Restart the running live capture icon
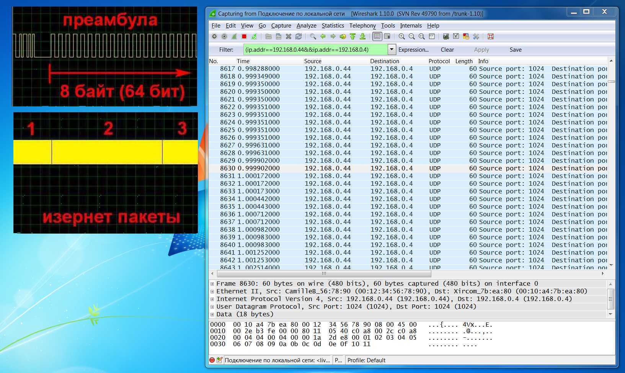The image size is (625, 373). click(x=254, y=36)
